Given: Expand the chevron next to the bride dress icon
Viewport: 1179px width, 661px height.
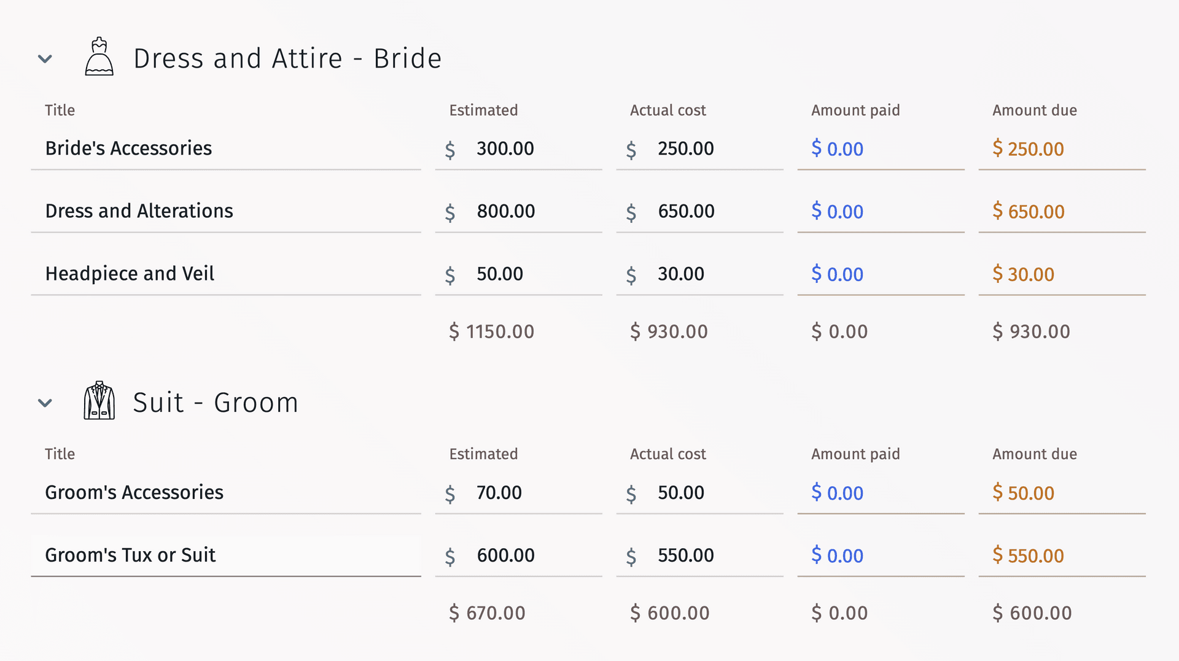Looking at the screenshot, I should coord(45,59).
